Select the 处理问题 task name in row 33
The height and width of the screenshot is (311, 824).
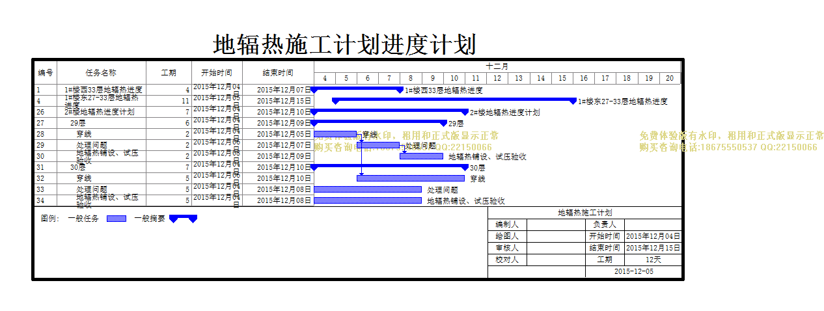[x=92, y=189]
